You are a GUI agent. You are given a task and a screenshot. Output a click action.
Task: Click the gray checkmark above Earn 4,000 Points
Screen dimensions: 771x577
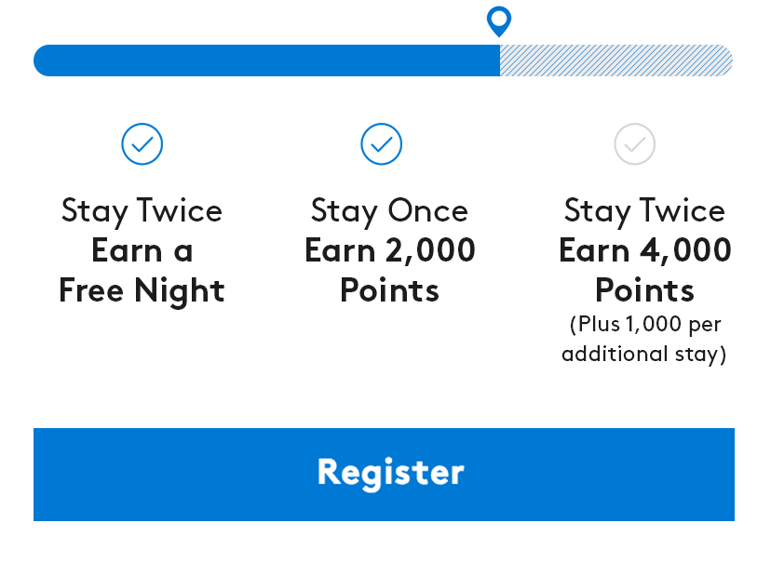[635, 144]
